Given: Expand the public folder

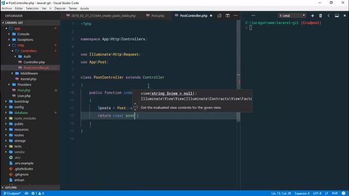Looking at the screenshot, I should pyautogui.click(x=19, y=124).
